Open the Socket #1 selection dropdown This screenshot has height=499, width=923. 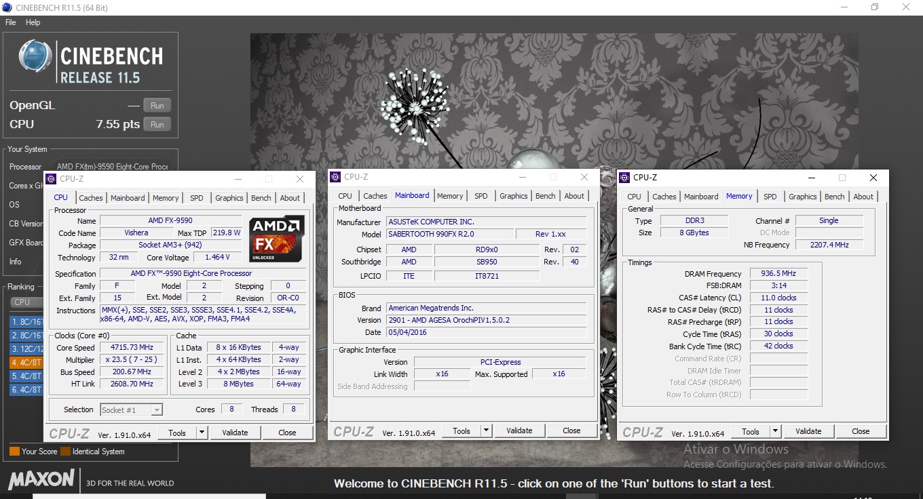(x=131, y=410)
